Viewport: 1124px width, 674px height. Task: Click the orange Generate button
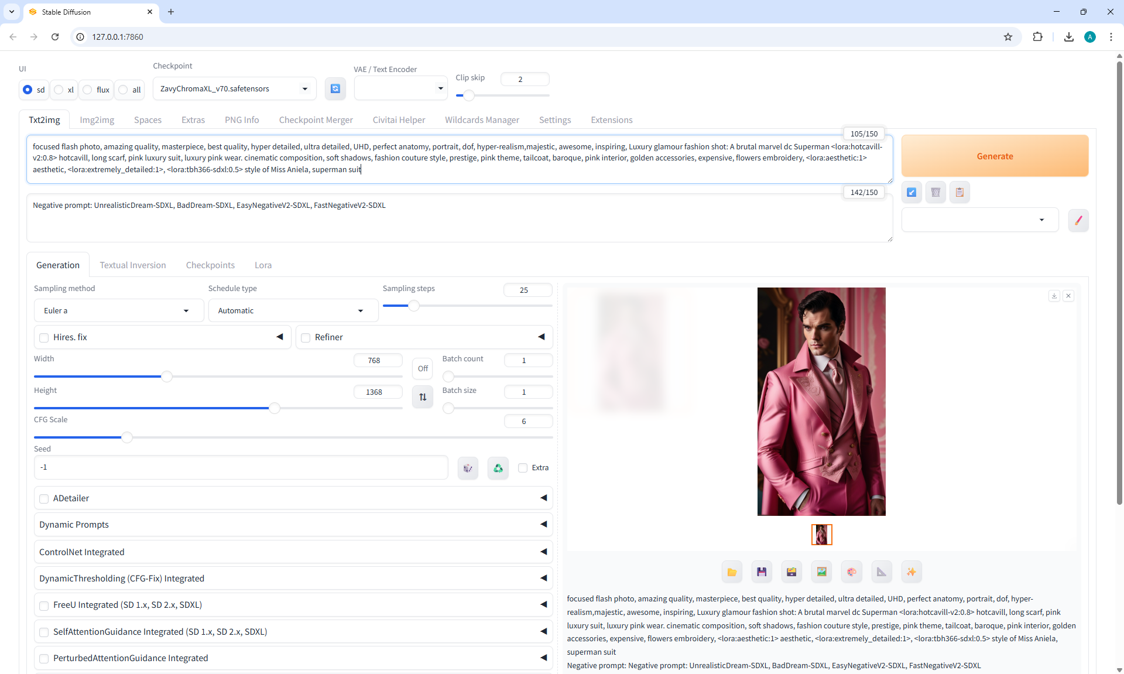[994, 156]
